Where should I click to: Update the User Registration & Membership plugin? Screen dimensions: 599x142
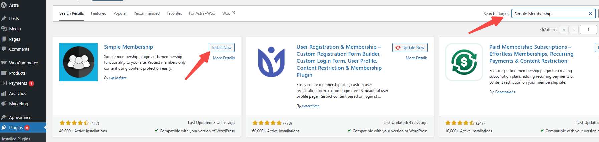410,48
